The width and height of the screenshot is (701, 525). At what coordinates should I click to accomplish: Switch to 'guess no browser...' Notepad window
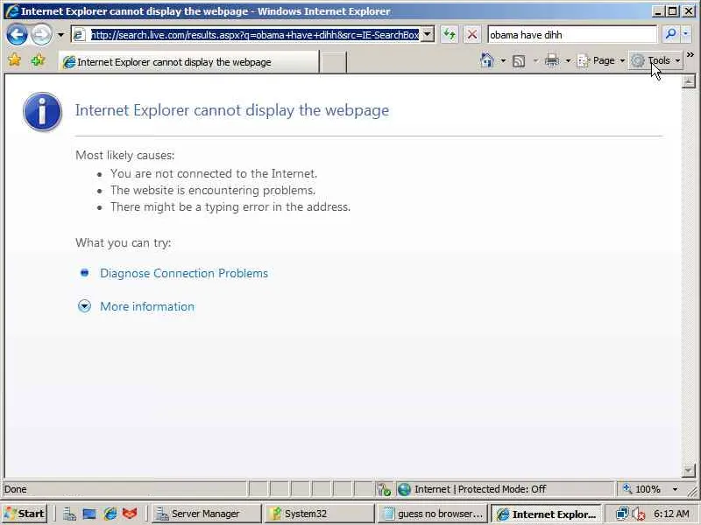432,514
